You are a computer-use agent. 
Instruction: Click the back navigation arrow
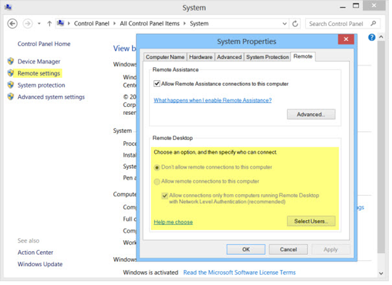(x=12, y=24)
